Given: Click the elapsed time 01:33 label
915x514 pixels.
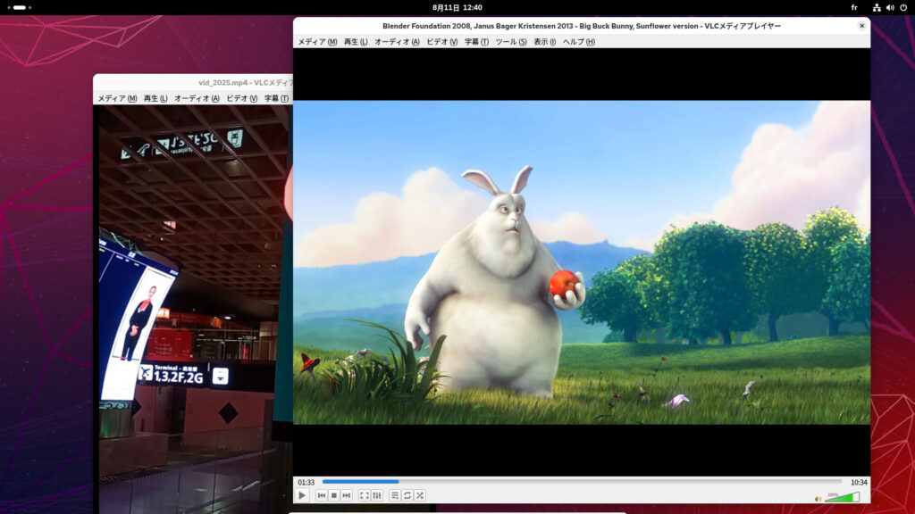Looking at the screenshot, I should [306, 483].
